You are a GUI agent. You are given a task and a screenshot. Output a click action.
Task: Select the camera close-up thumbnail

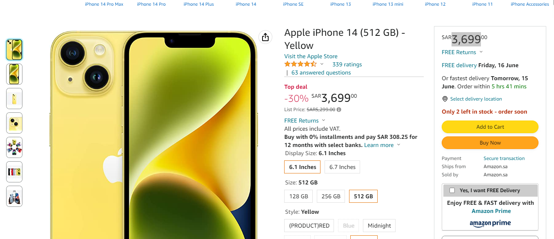coord(14,123)
